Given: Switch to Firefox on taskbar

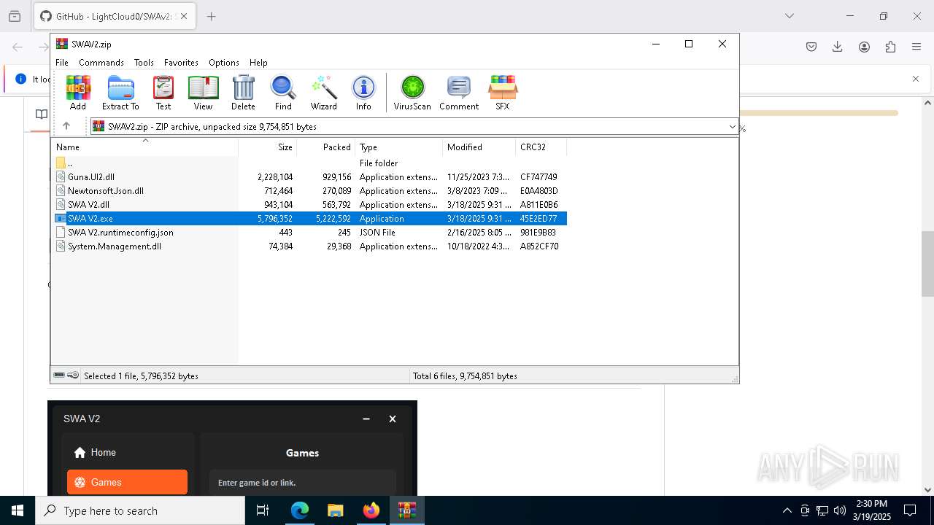Looking at the screenshot, I should 371,510.
